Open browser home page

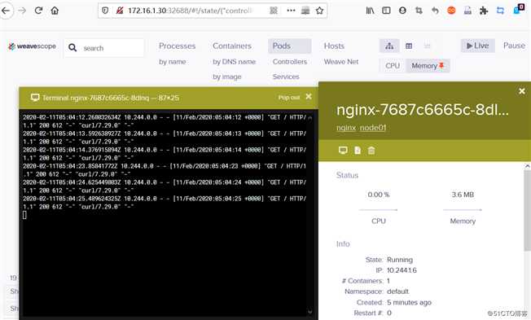[x=55, y=11]
